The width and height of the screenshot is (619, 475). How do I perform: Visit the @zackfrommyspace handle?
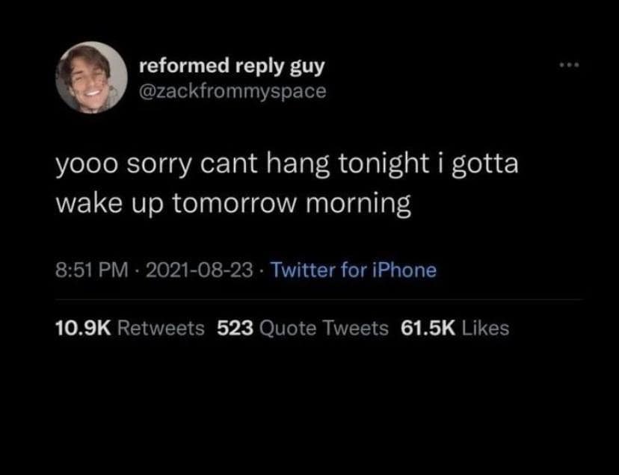232,91
